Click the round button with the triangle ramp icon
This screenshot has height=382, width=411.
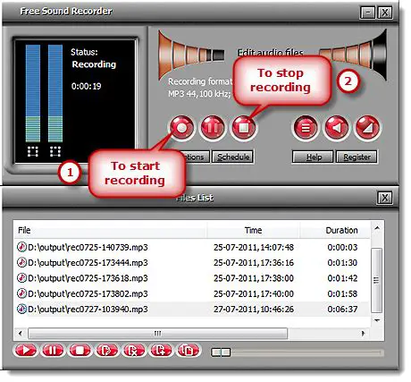point(368,128)
